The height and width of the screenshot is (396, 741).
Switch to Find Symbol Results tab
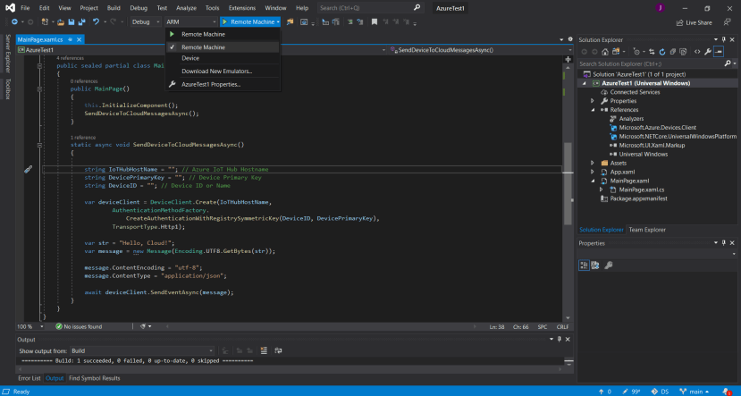95,378
